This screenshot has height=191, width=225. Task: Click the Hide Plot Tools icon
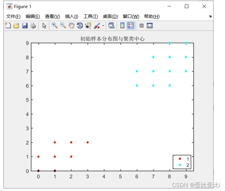coord(142,26)
